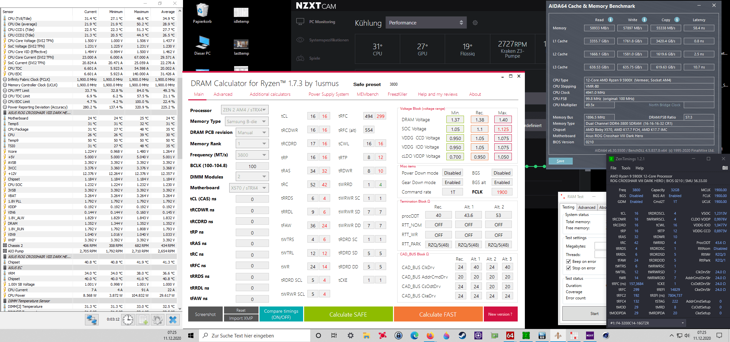Select the idletemp desktop file
This screenshot has height=342, width=730.
point(241,15)
